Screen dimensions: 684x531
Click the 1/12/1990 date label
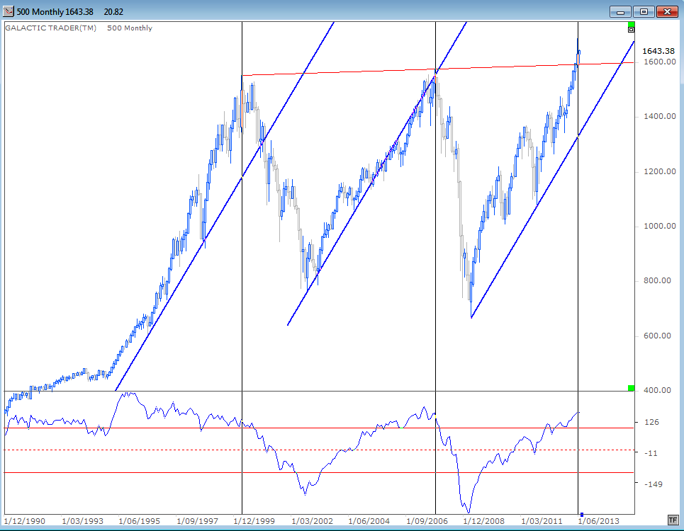(x=24, y=521)
